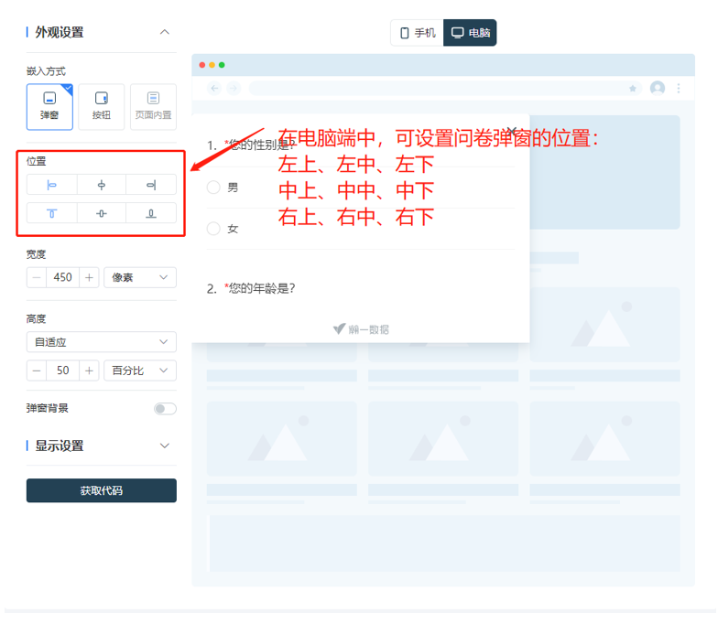Edit the width field showing 450
The height and width of the screenshot is (623, 718).
(x=62, y=277)
